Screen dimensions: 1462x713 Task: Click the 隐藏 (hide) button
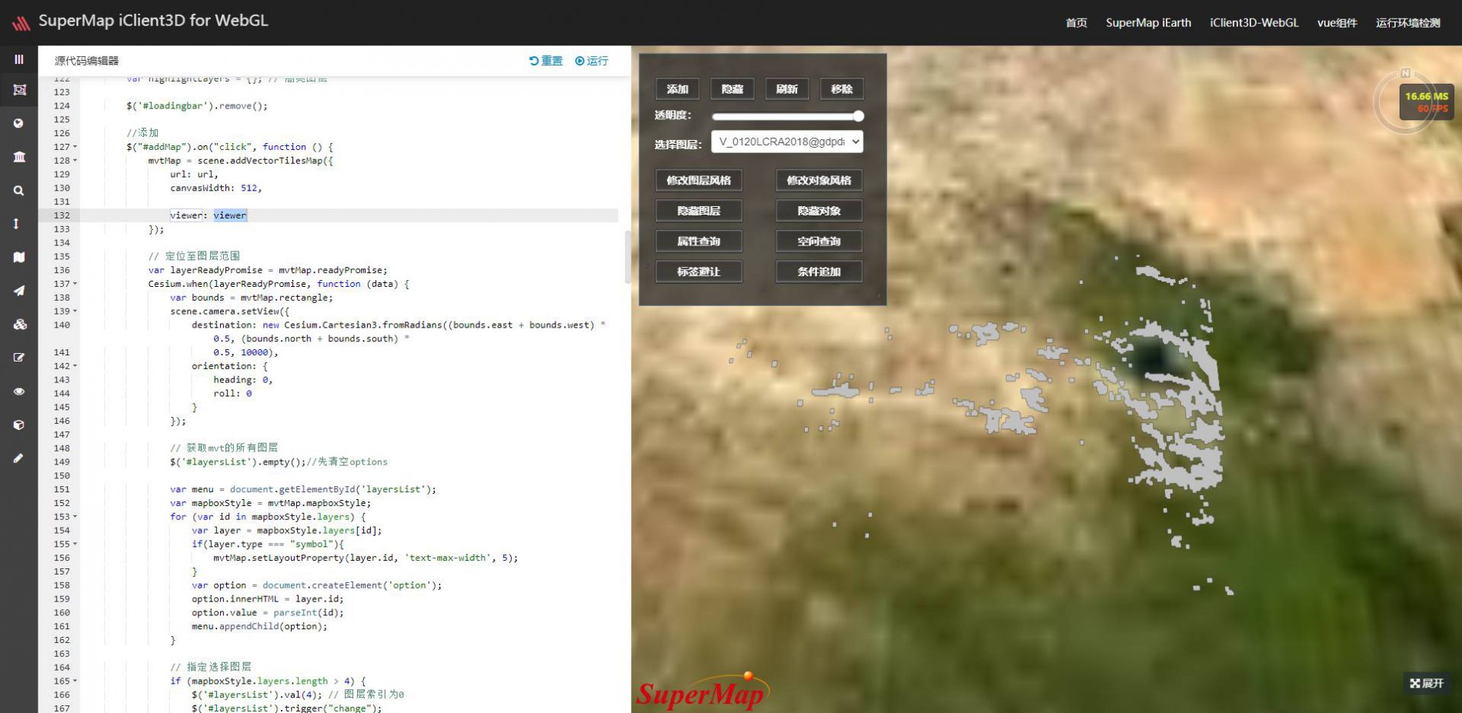(733, 89)
